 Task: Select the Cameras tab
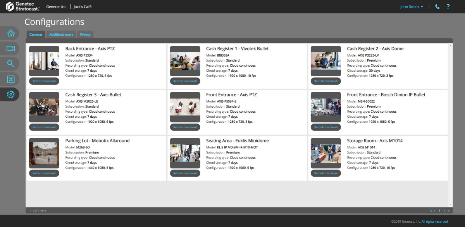point(36,34)
